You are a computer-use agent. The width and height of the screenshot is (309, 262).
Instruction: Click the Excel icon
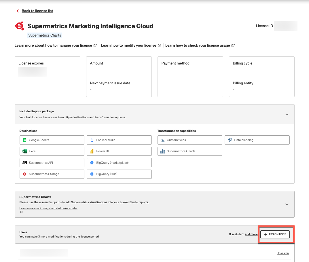(x=25, y=151)
